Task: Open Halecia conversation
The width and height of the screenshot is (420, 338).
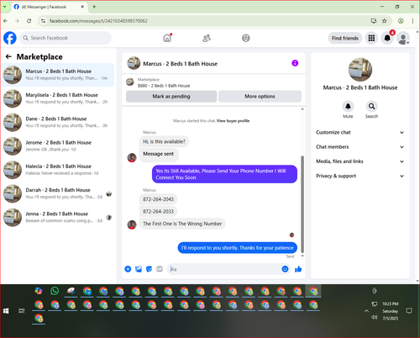Action: pos(58,170)
